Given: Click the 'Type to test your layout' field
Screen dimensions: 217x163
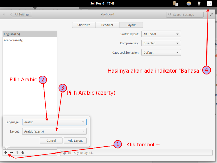Looking at the screenshot, I should 136,153.
